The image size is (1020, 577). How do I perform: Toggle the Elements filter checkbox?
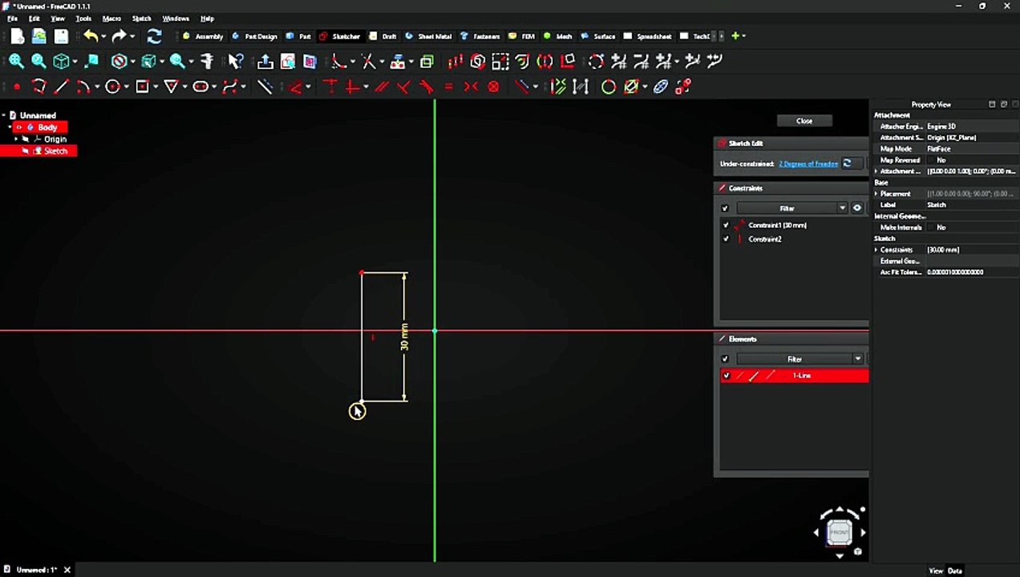pos(725,359)
